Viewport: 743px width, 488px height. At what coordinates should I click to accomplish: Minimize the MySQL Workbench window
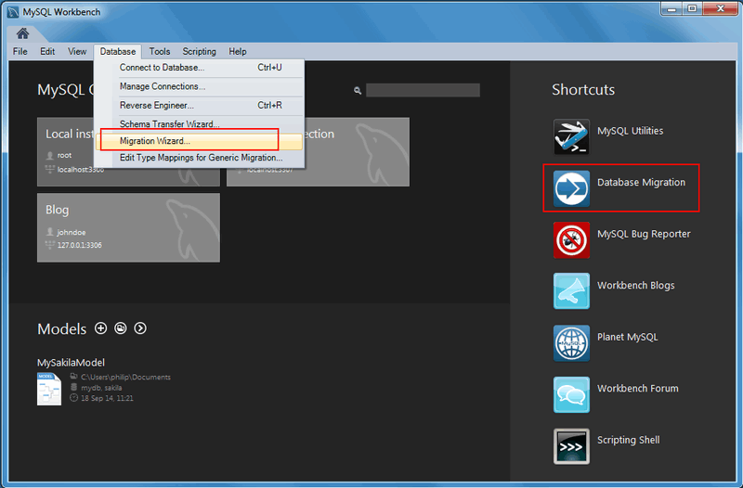pyautogui.click(x=671, y=9)
